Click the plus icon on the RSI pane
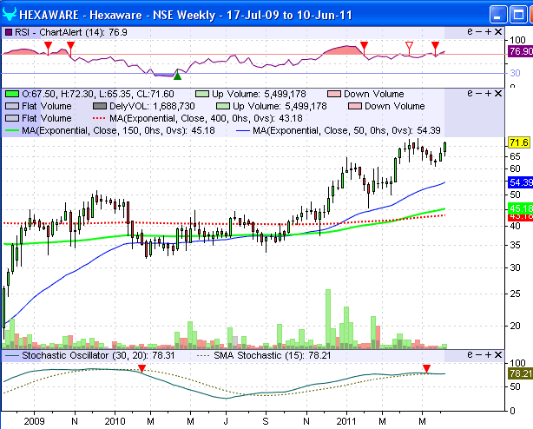Viewport: 533px width, 429px height. pos(489,31)
